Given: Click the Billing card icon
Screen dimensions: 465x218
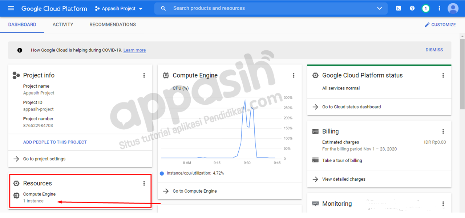Looking at the screenshot, I should tap(315, 131).
